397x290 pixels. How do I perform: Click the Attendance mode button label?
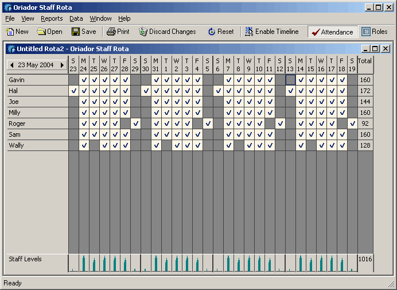(337, 32)
